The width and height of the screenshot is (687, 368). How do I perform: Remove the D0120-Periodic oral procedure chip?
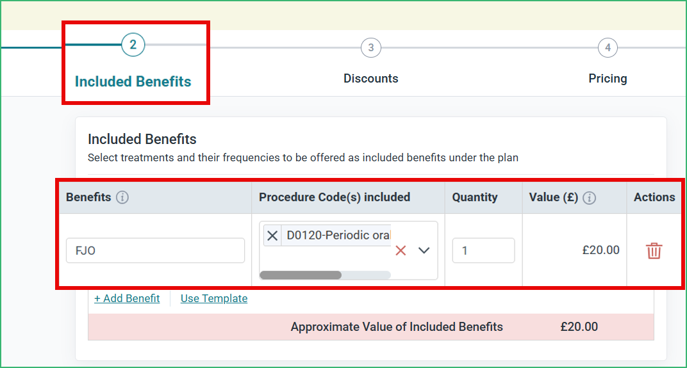272,236
